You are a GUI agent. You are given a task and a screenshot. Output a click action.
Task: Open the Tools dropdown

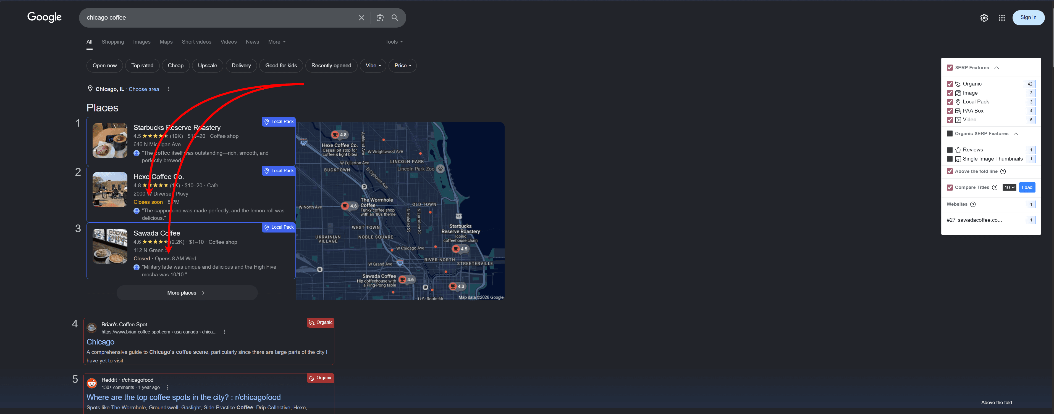394,42
